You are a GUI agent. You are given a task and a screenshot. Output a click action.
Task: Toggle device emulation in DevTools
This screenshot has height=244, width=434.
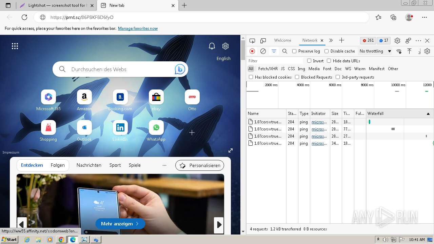263,40
